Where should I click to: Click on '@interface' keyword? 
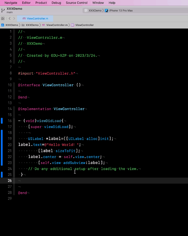[x=29, y=85]
